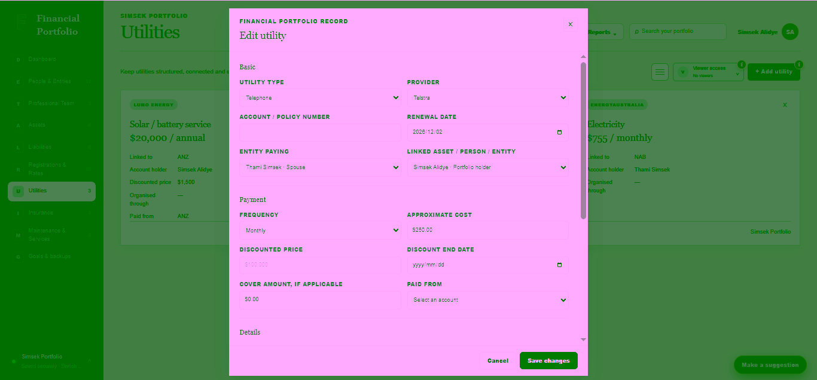The height and width of the screenshot is (380, 817).
Task: Click the Account / Policy Number field
Action: [320, 133]
